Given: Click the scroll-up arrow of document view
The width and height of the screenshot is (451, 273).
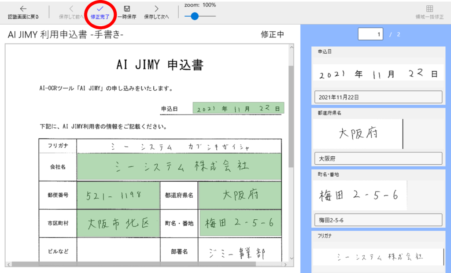Looking at the screenshot, I should point(292,48).
